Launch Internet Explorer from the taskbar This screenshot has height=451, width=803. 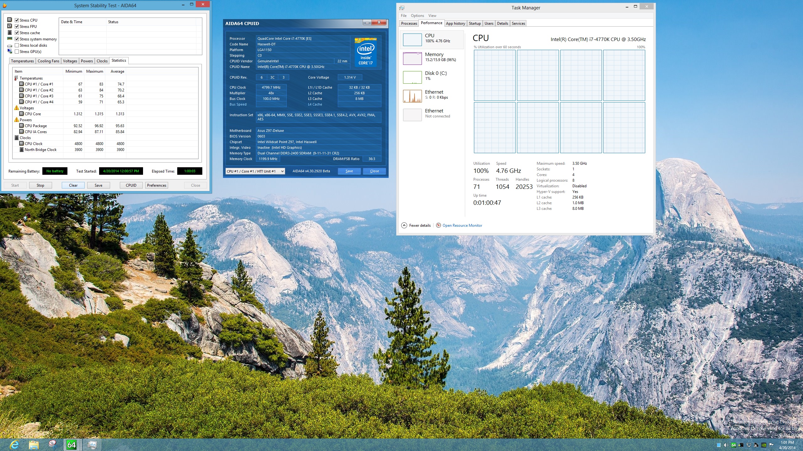[14, 444]
